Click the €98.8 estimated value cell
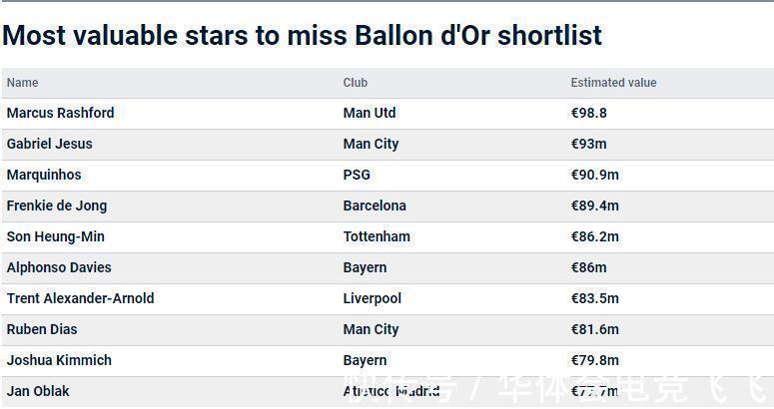 coord(589,113)
